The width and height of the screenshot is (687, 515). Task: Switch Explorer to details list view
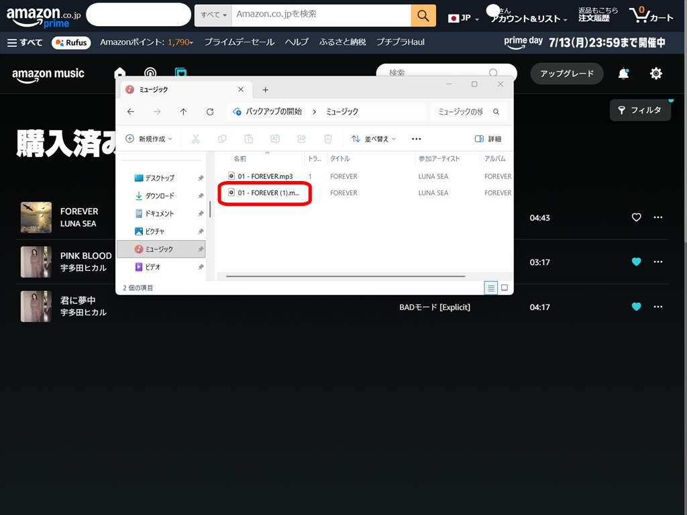(x=490, y=288)
